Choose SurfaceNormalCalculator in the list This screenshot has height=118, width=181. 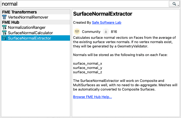coord(36,33)
